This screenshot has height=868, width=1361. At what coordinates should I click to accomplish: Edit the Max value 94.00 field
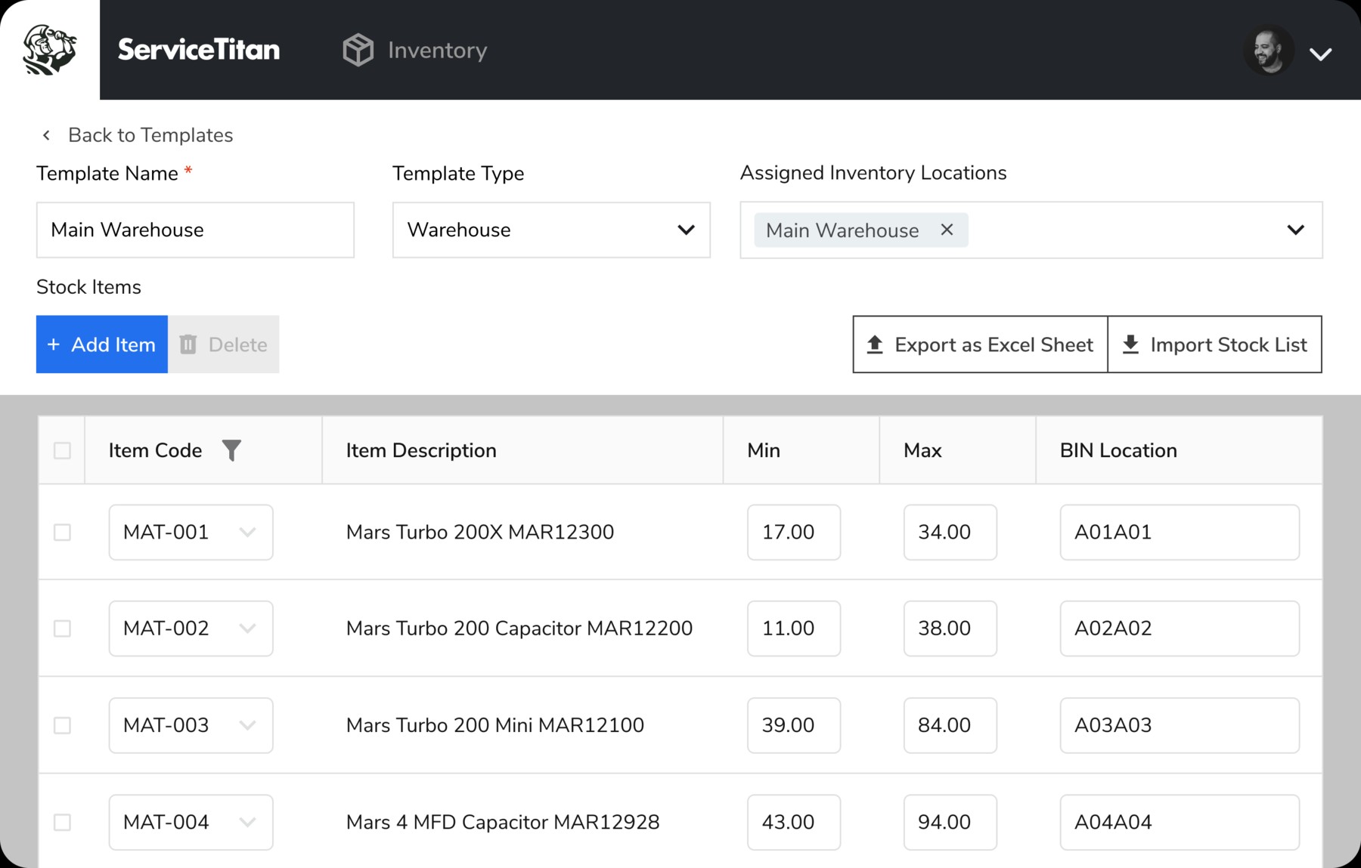pyautogui.click(x=950, y=822)
